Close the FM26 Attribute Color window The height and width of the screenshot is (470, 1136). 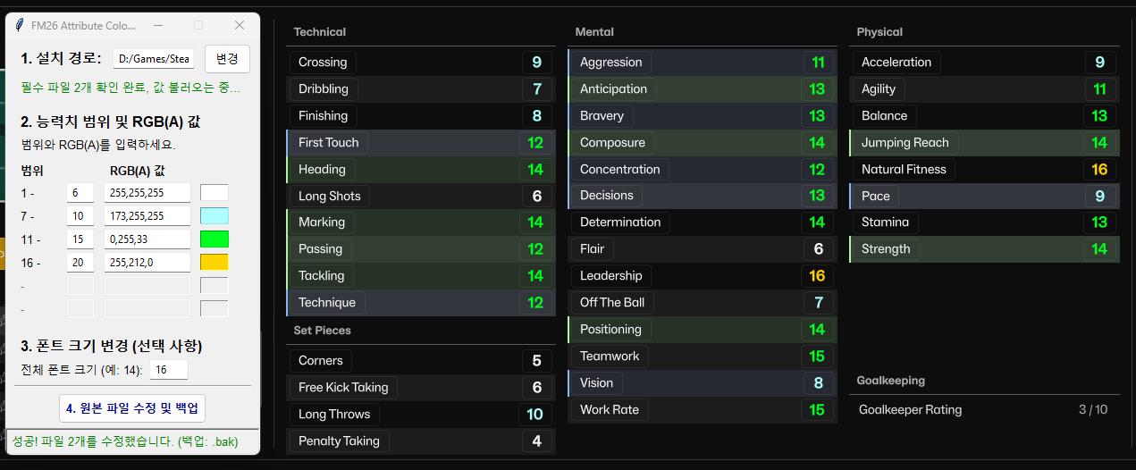tap(240, 25)
